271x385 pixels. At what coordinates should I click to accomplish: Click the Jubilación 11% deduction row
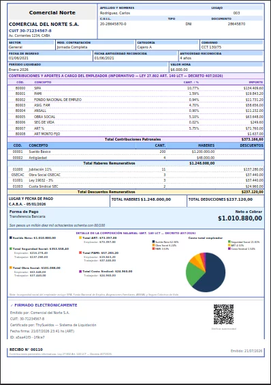(x=135, y=169)
